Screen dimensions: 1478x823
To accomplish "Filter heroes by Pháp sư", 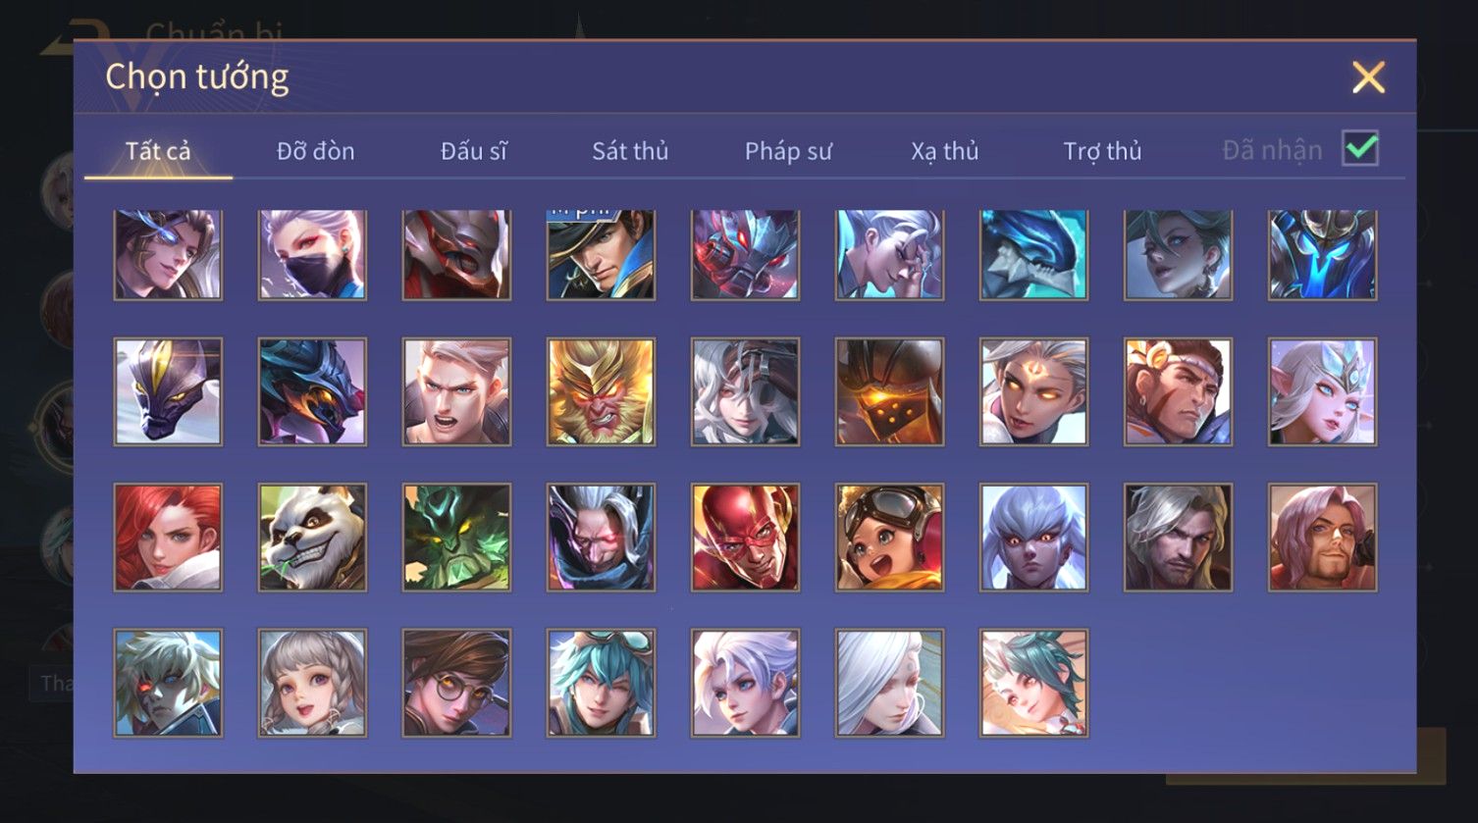I will tap(788, 151).
